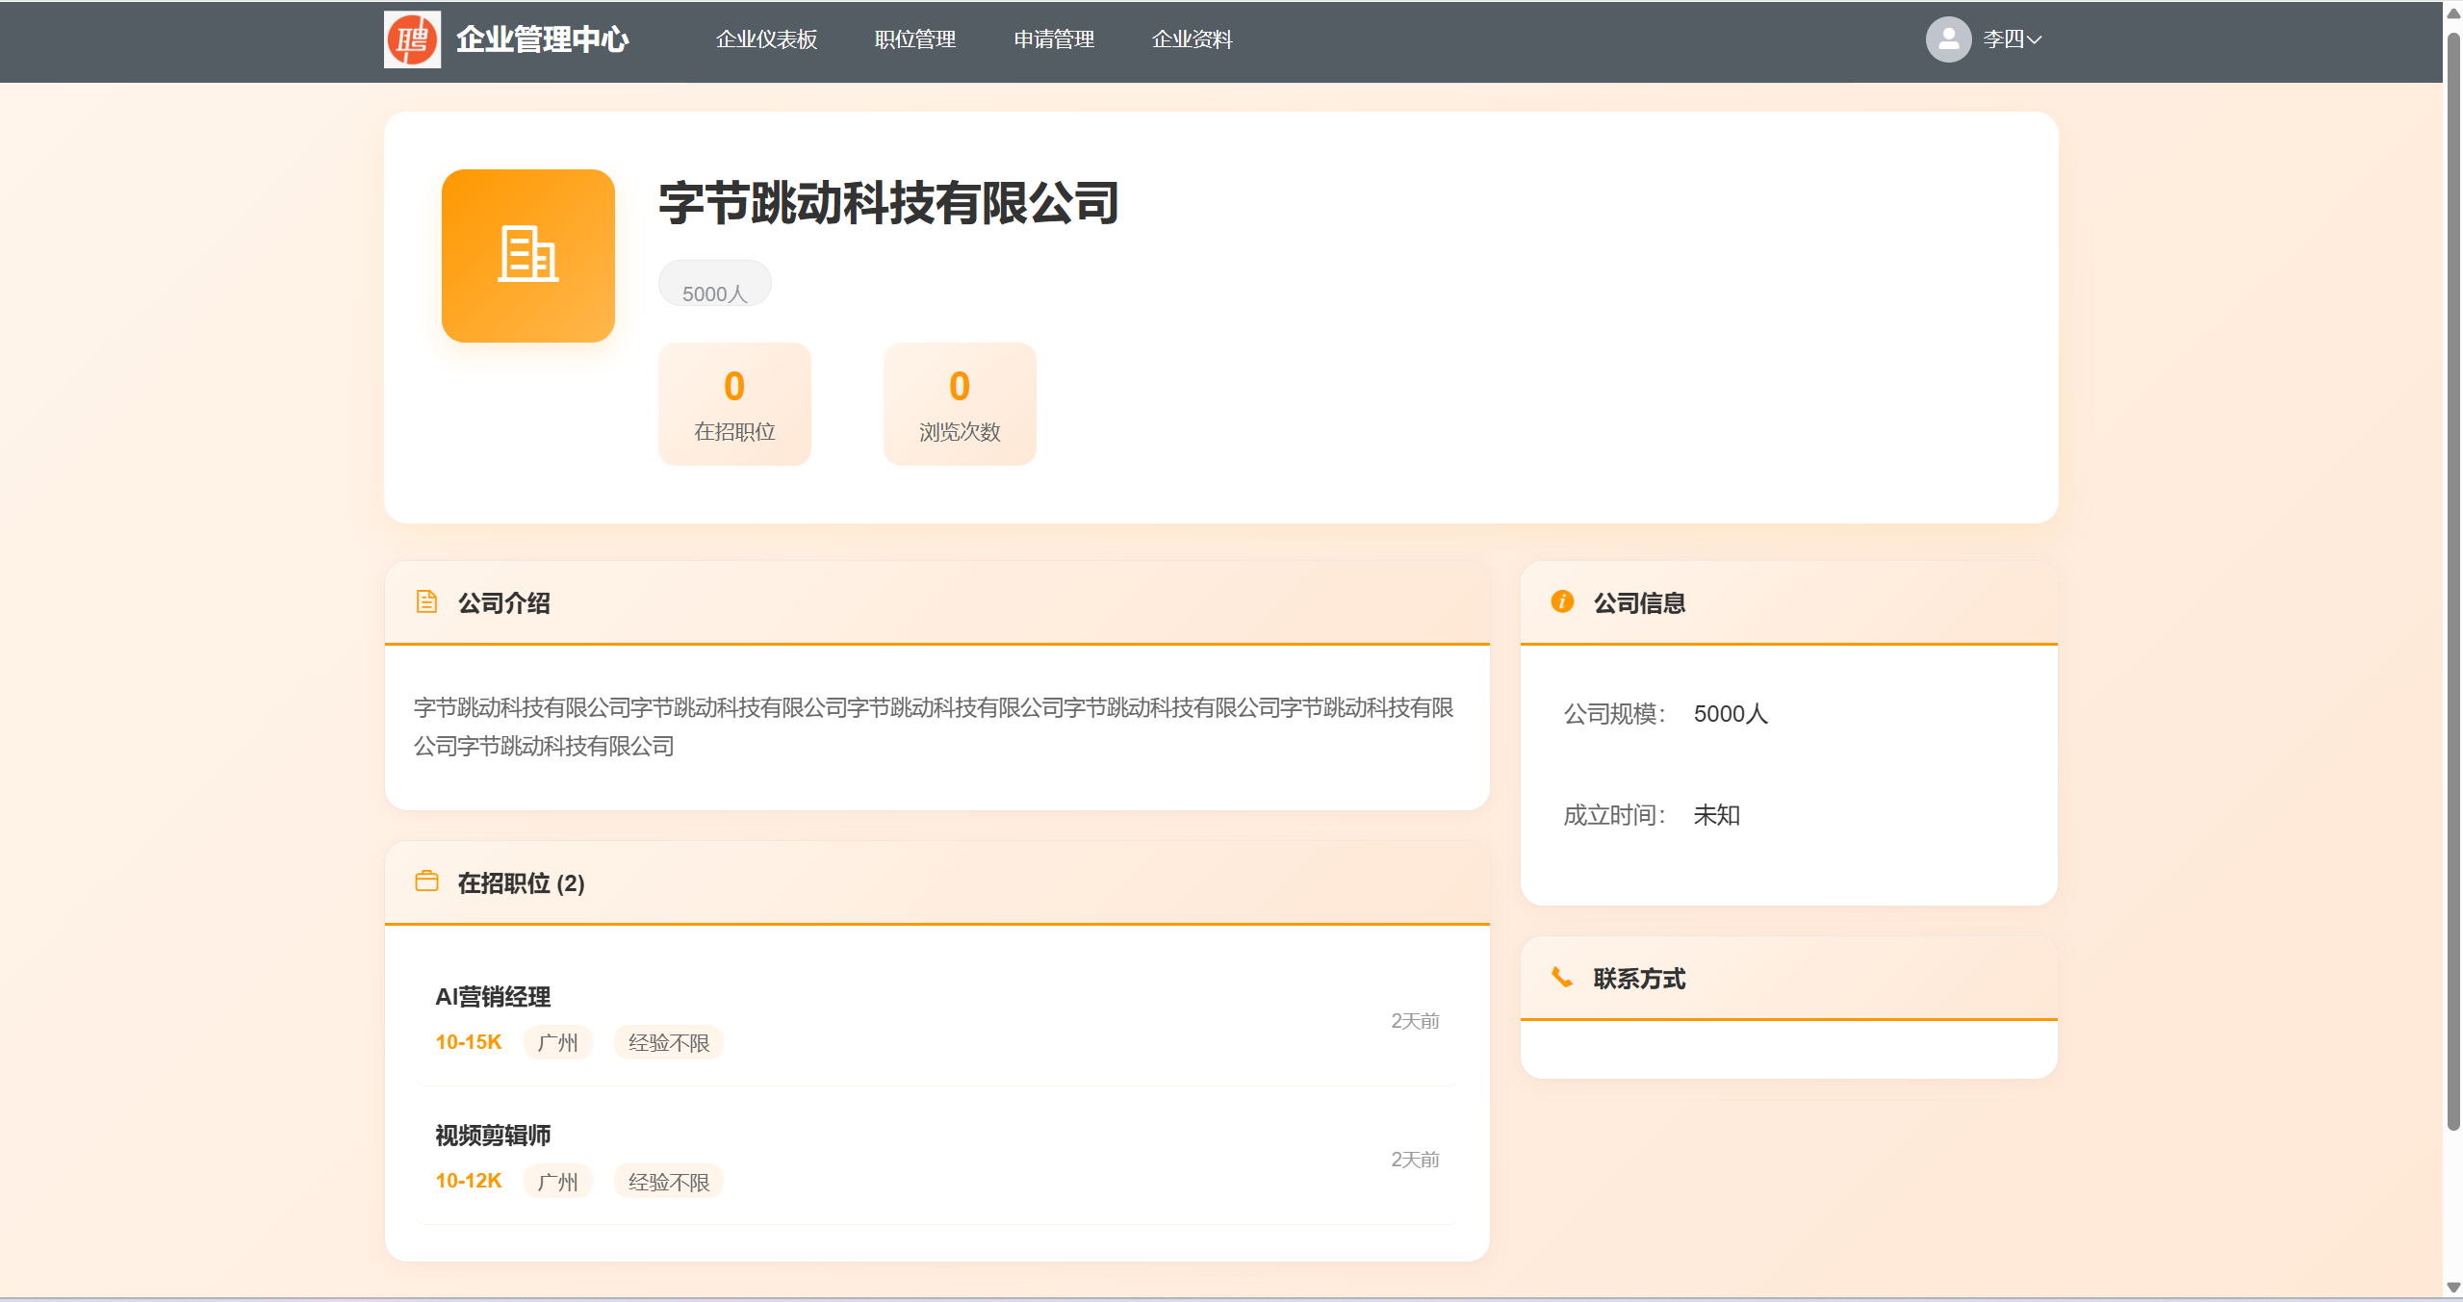The image size is (2463, 1302).
Task: Click the 5000人 company size badge
Action: (713, 284)
